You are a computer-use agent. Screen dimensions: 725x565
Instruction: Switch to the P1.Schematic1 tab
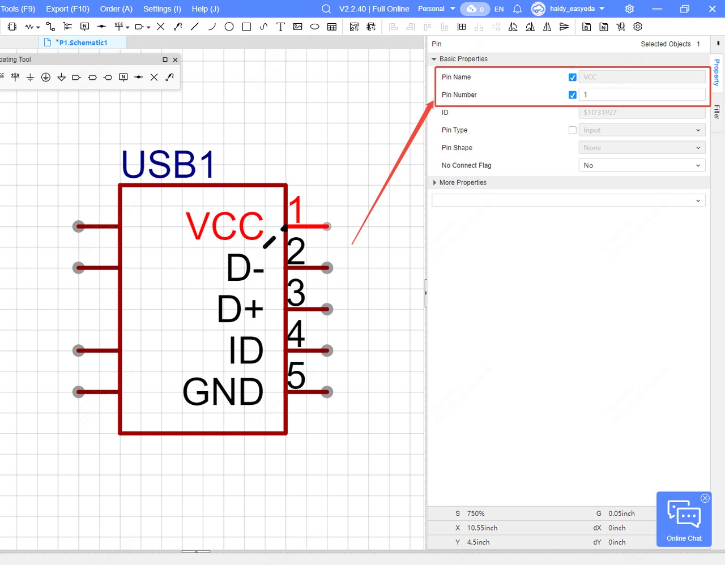click(x=83, y=42)
